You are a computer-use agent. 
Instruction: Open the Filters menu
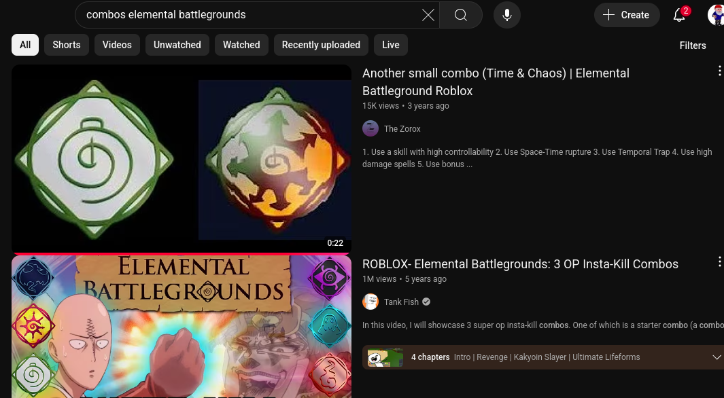[x=693, y=46]
